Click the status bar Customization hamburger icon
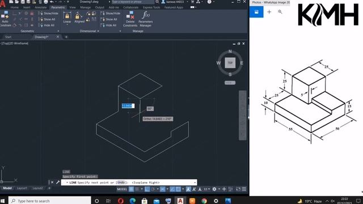The height and width of the screenshot is (204, 363). click(244, 189)
